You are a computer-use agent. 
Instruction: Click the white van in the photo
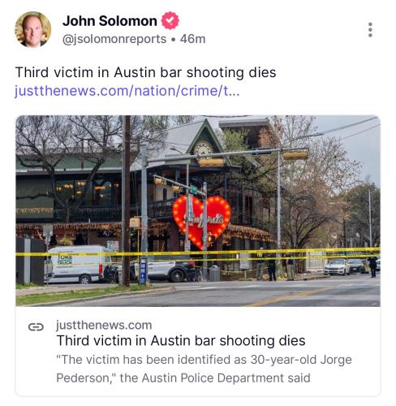click(x=77, y=264)
